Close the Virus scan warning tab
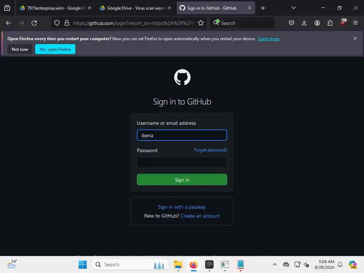 [x=170, y=8]
